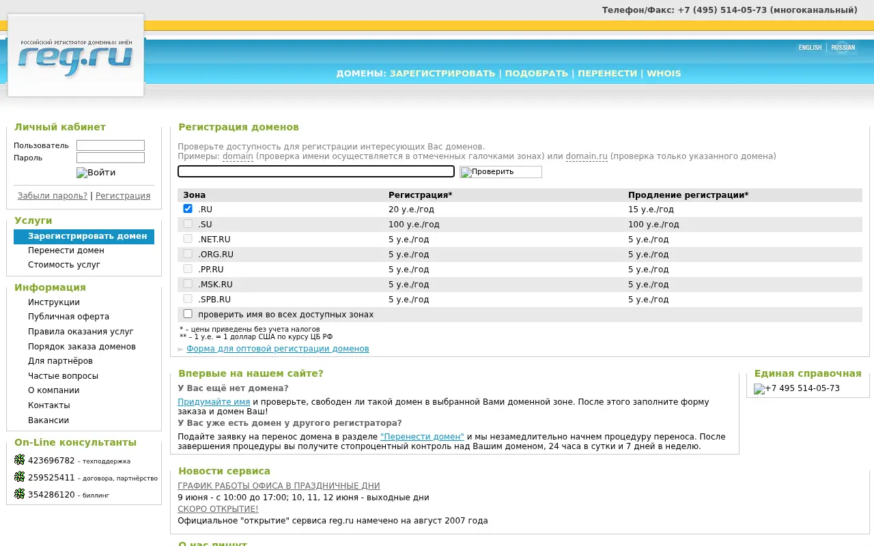Viewport: 874px width, 546px height.
Task: Click the Регистрация link under login
Action: click(x=123, y=196)
